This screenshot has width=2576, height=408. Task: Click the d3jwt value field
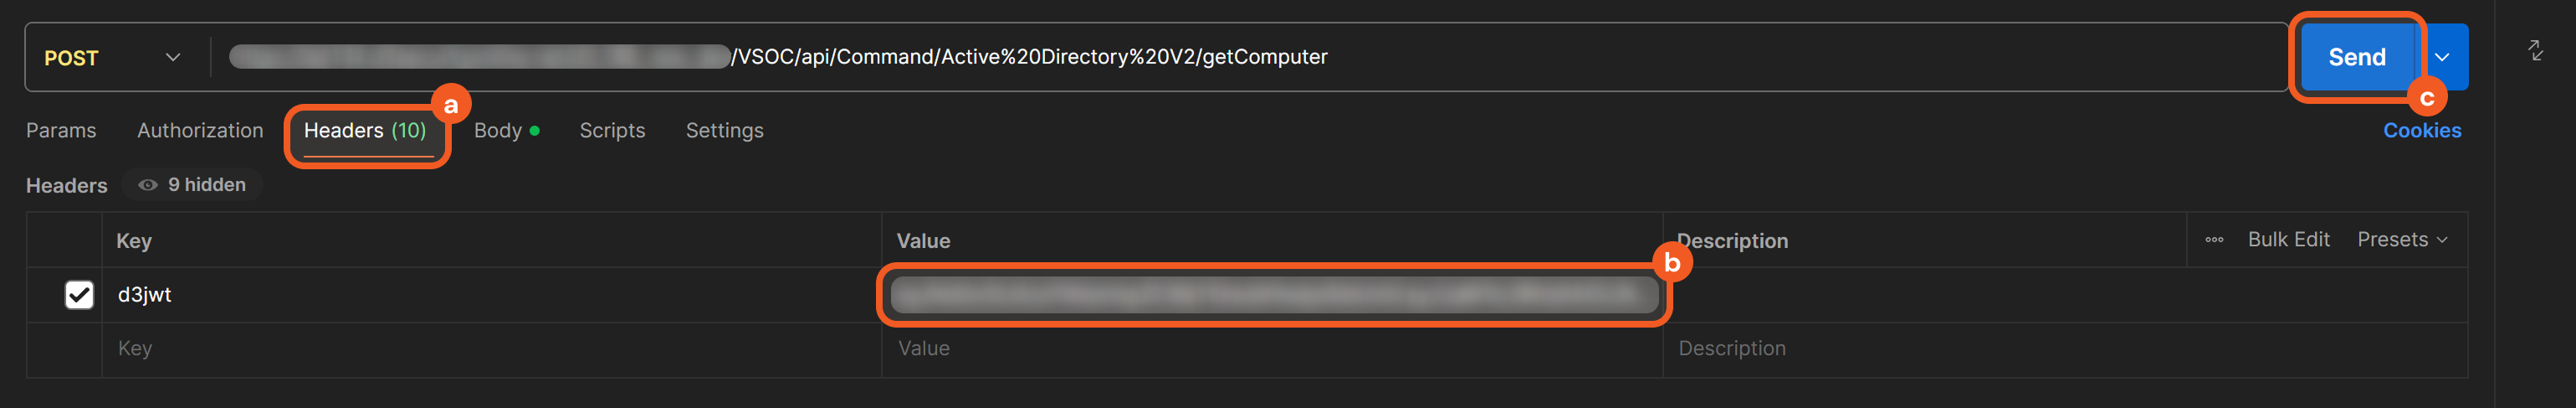1272,295
